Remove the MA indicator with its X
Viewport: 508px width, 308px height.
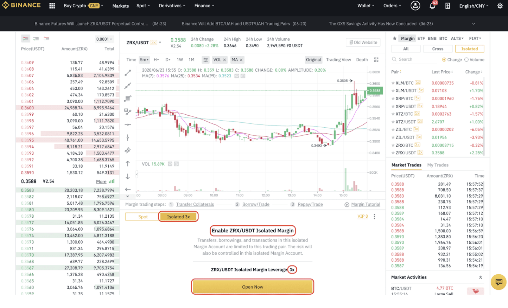(241, 60)
